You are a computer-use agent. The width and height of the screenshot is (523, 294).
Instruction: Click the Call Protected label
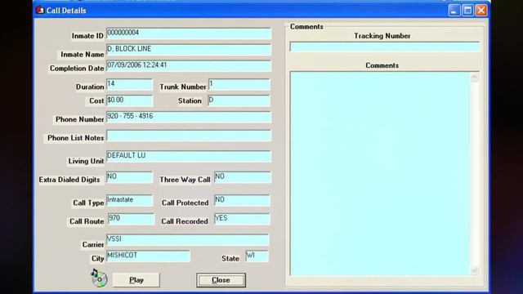pos(186,203)
